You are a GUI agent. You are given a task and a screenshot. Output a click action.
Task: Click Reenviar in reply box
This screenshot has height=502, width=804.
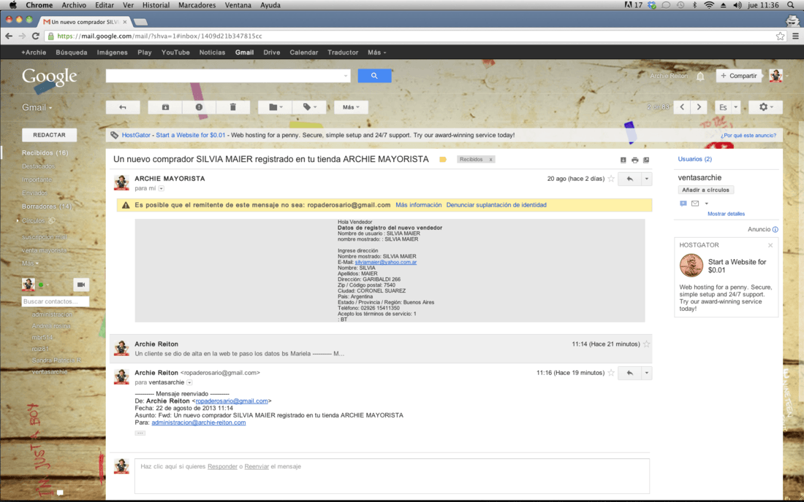257,466
